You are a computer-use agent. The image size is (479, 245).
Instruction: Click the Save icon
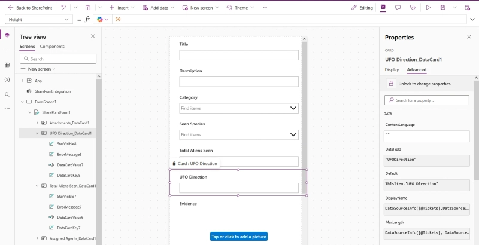[x=442, y=8]
